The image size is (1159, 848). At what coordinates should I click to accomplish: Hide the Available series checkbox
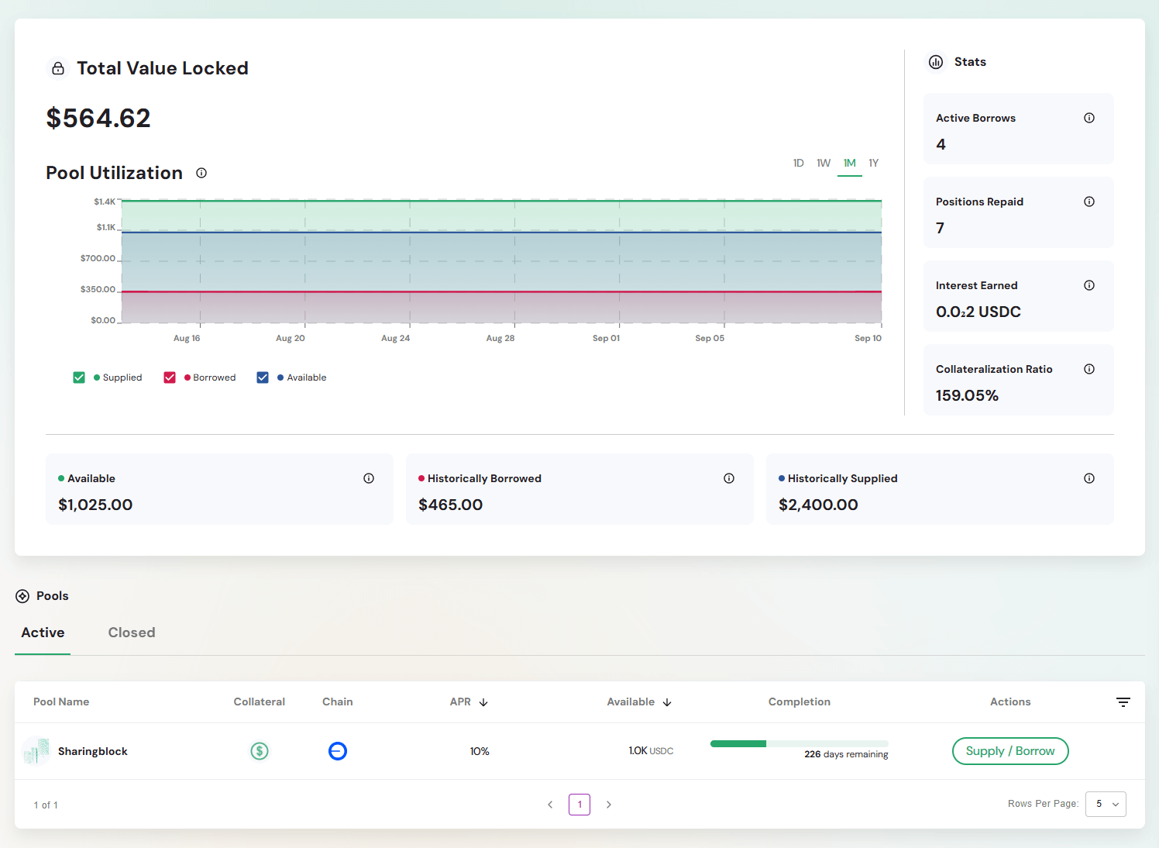coord(263,377)
